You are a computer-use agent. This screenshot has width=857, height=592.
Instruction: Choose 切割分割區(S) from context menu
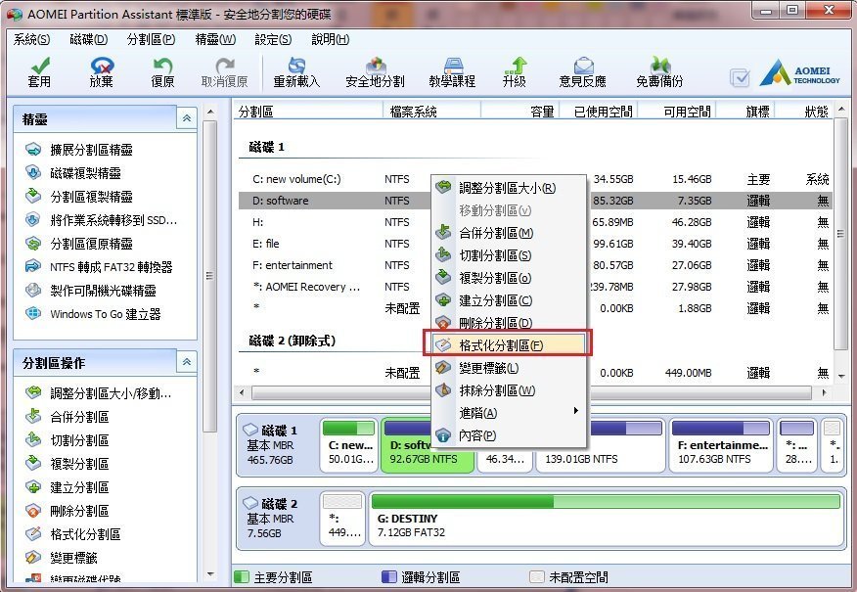tap(509, 255)
